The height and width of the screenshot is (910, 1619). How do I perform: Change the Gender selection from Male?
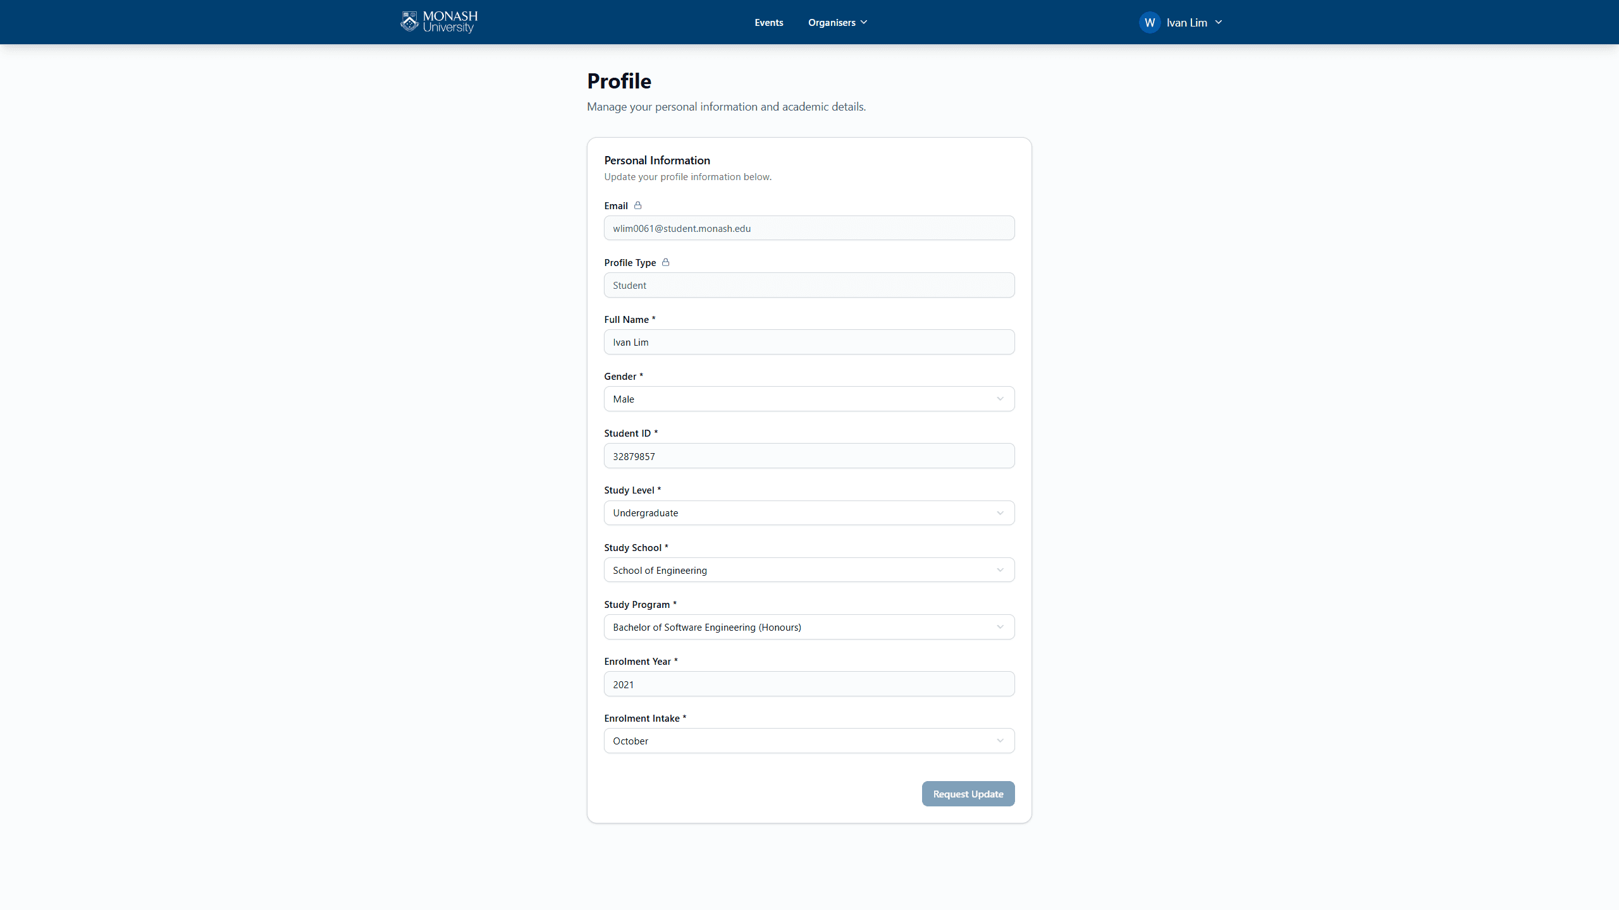(809, 399)
